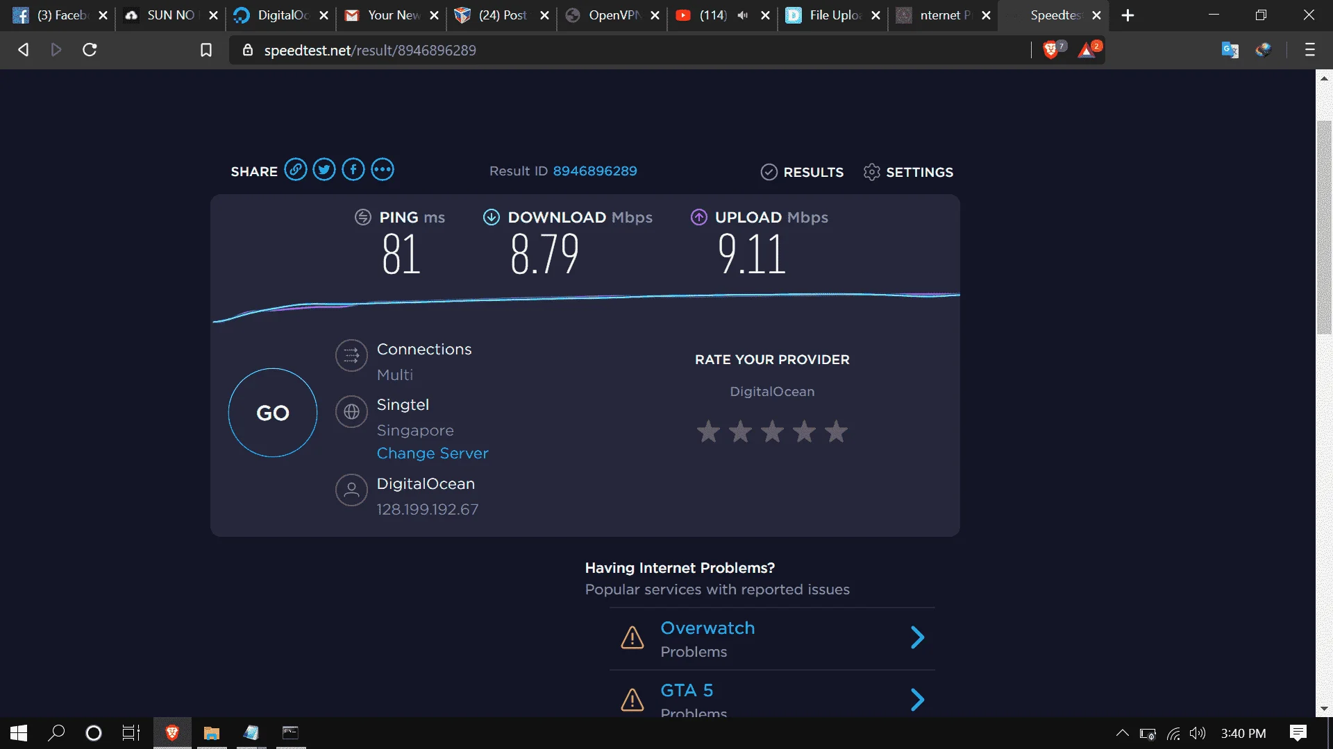Rate provider two stars
Viewport: 1333px width, 749px height.
(740, 431)
